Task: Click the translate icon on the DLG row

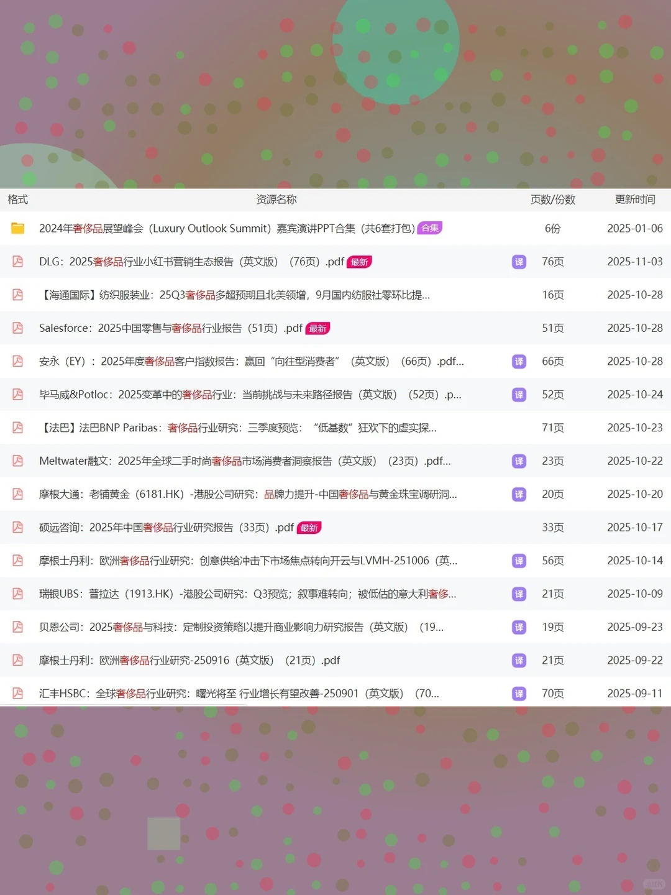Action: [x=519, y=262]
